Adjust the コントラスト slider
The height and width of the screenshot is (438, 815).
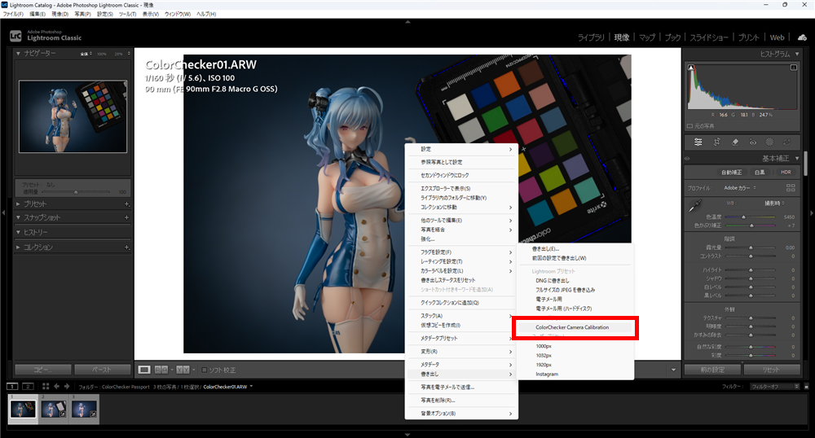tap(750, 256)
